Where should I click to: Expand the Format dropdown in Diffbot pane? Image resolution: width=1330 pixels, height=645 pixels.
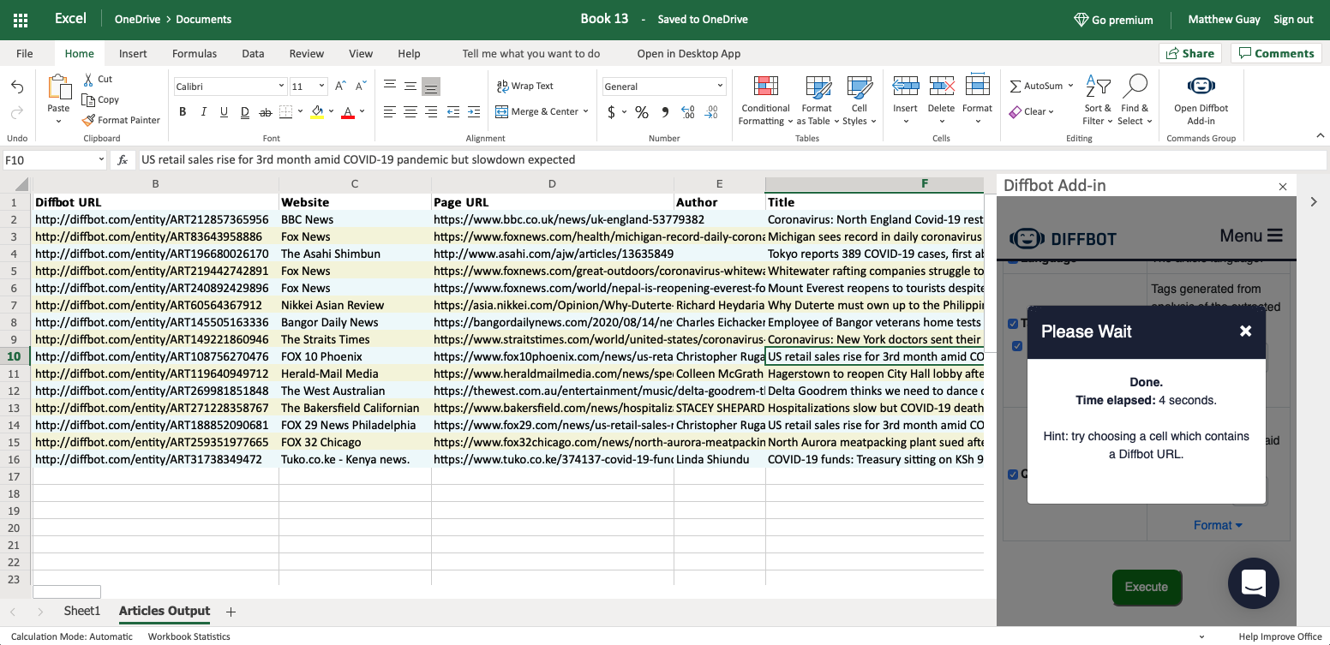coord(1218,525)
